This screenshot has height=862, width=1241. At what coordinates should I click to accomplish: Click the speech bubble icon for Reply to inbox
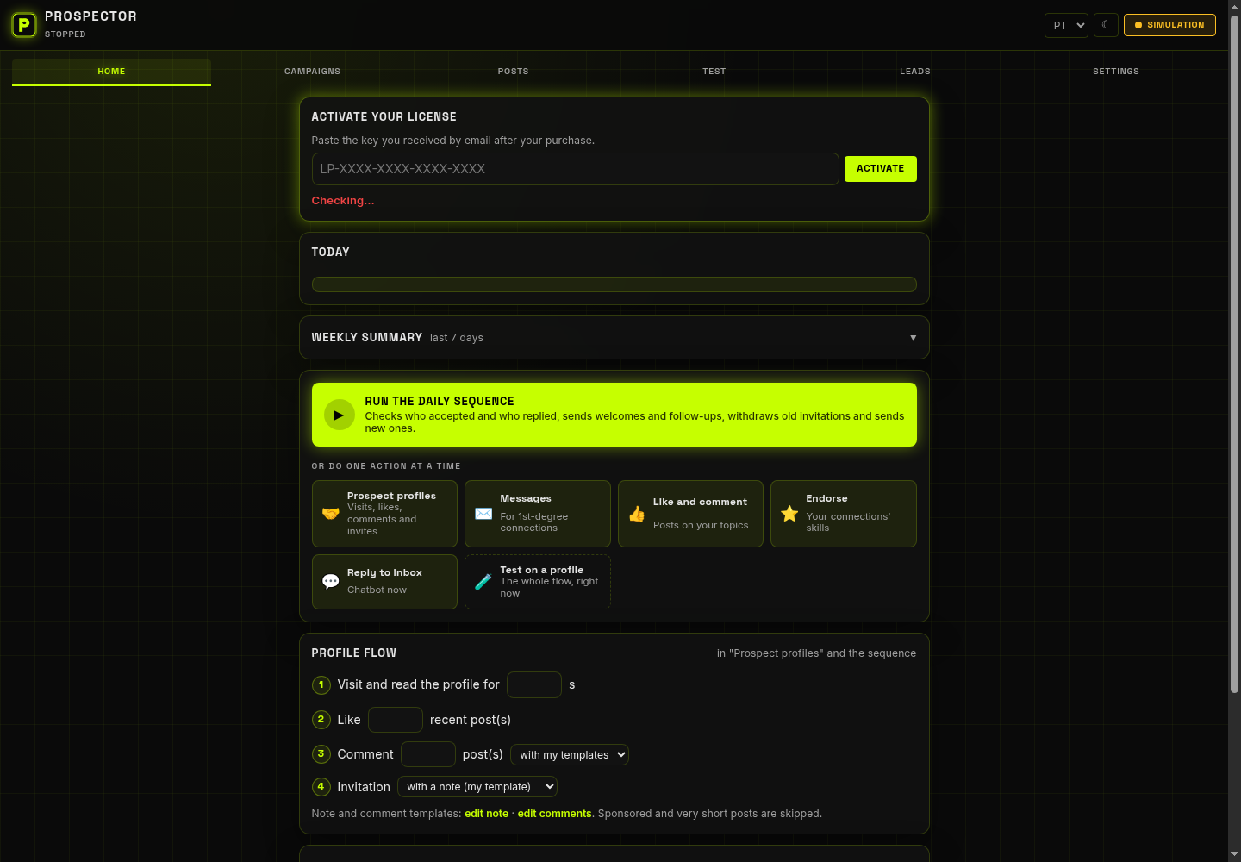pyautogui.click(x=330, y=582)
